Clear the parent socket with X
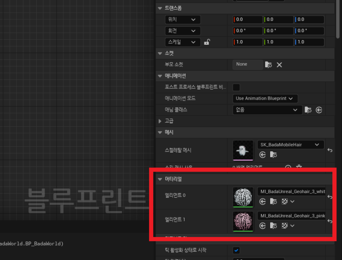342x260 pixels. (279, 65)
